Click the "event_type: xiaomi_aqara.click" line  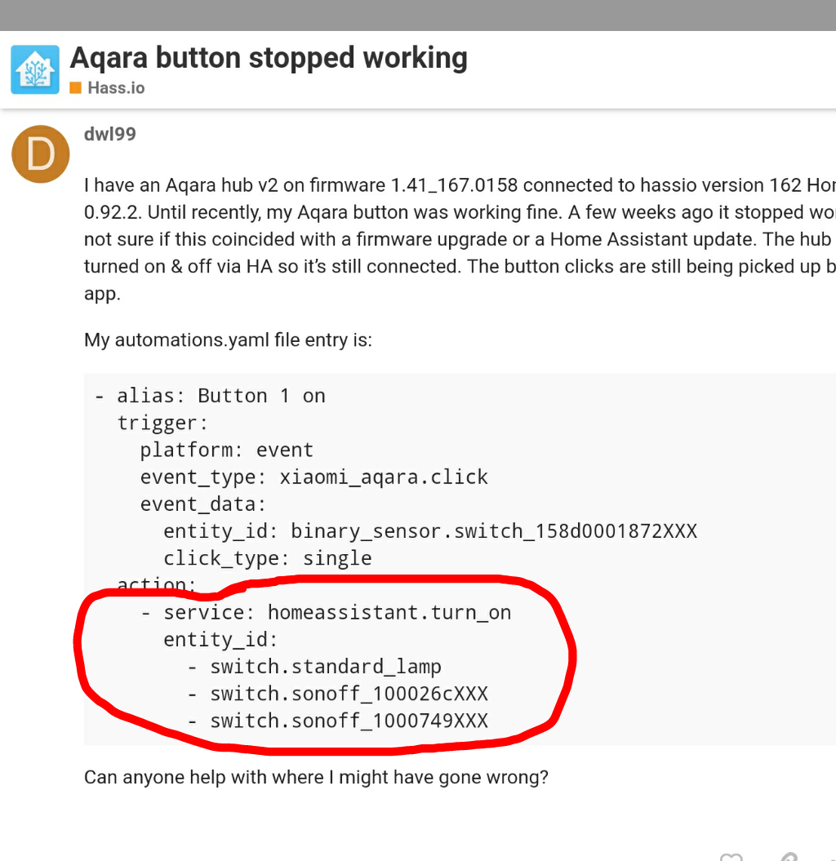(313, 477)
